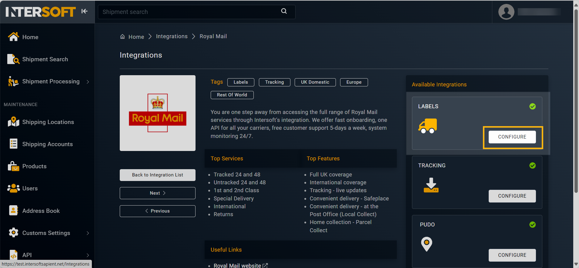
Task: Collapse the sidebar with the arrow icon
Action: coord(84,11)
